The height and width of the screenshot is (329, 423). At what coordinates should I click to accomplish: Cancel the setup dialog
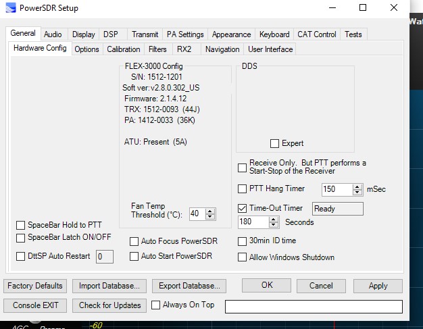click(x=321, y=286)
